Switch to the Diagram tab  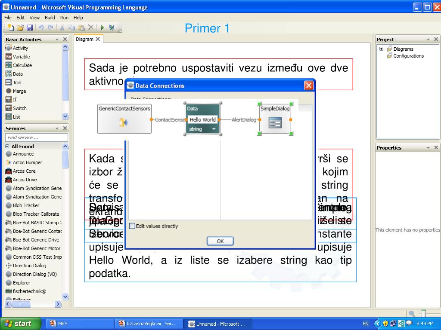tap(85, 39)
